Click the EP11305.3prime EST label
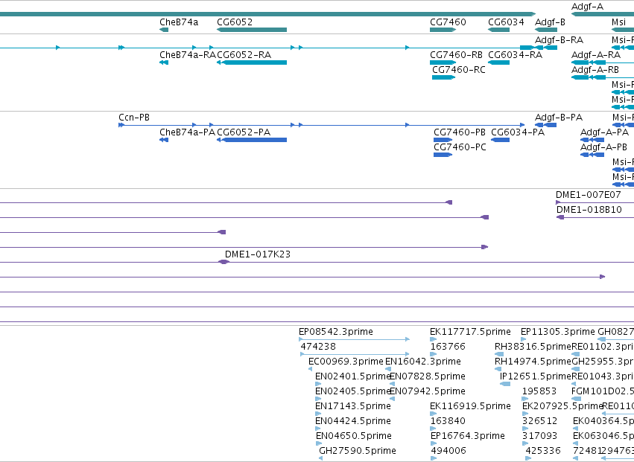634x462 pixels. (558, 332)
